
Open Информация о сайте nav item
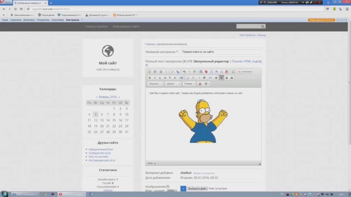(x=126, y=27)
